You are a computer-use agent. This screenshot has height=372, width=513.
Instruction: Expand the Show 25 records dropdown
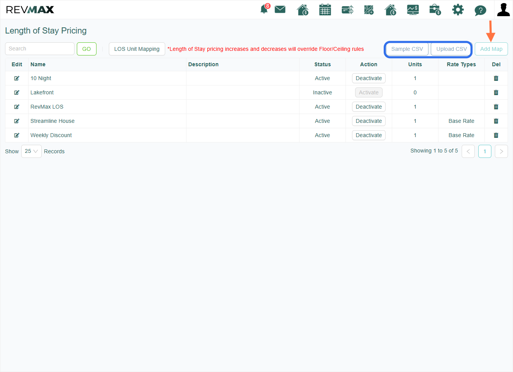click(x=31, y=151)
